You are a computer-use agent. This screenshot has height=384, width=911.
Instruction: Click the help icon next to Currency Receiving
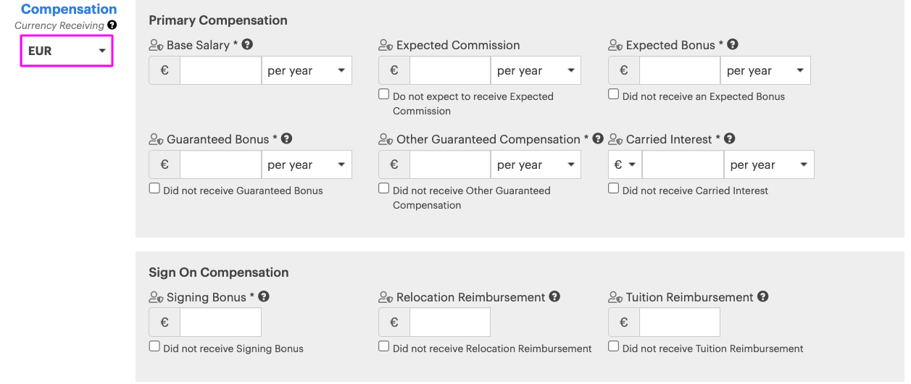[x=112, y=25]
